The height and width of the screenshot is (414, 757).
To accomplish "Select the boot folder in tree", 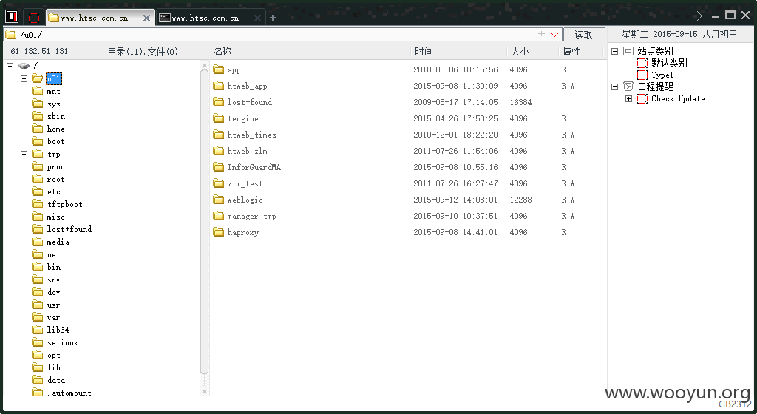I will [56, 141].
